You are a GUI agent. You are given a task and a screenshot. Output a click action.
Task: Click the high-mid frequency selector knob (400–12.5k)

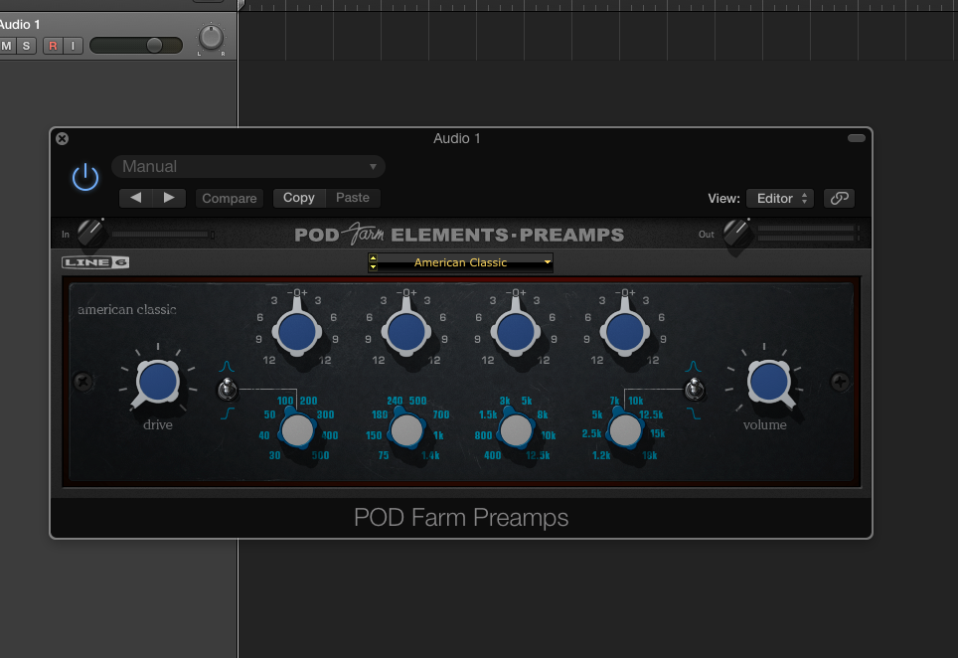coord(515,430)
